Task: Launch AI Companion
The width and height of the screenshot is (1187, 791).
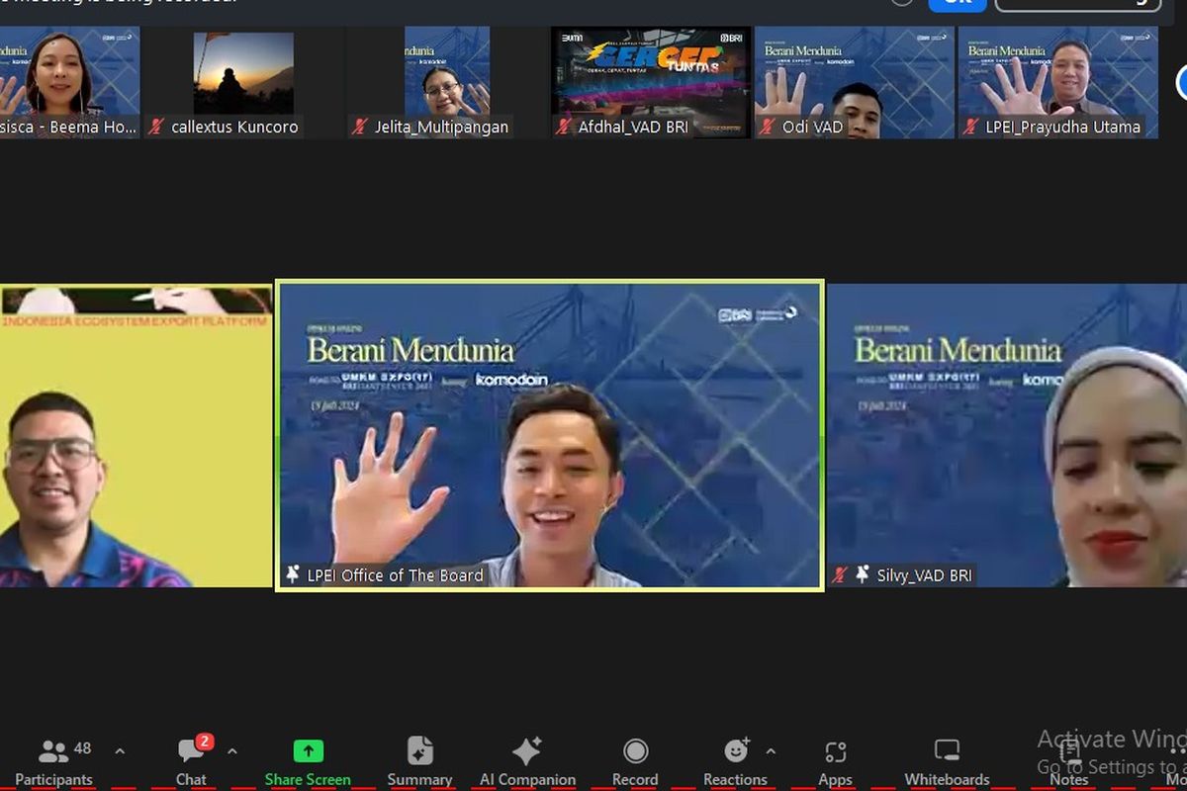Action: [527, 761]
